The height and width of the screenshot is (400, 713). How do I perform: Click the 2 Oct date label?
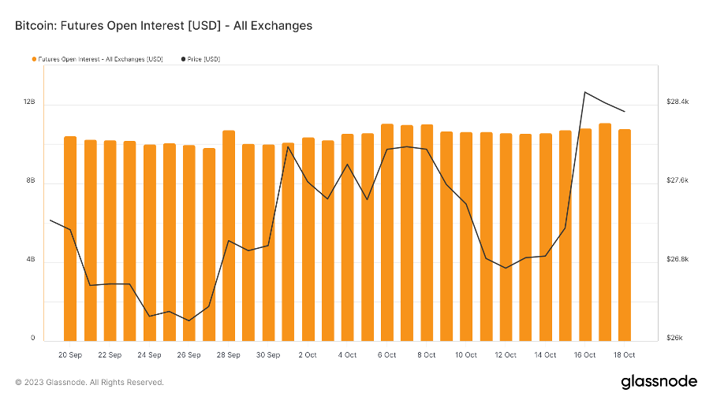308,355
